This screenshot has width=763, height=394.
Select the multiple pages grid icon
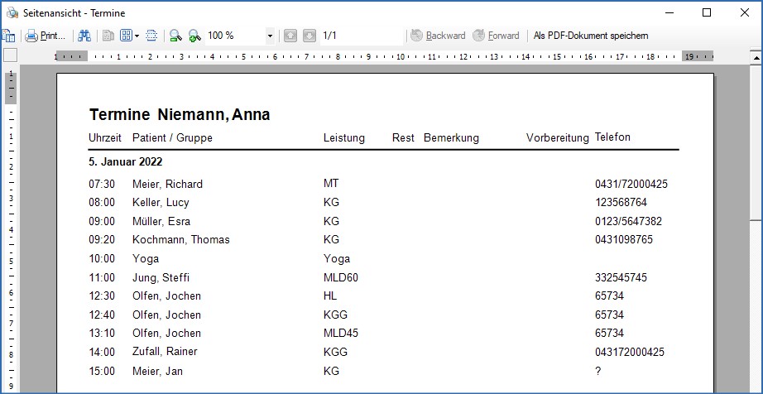126,36
